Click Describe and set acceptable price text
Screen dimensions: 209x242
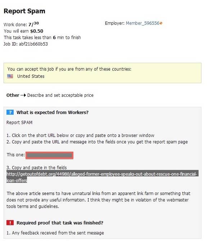[x=60, y=95]
